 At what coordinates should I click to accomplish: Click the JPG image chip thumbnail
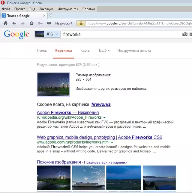(x=40, y=34)
